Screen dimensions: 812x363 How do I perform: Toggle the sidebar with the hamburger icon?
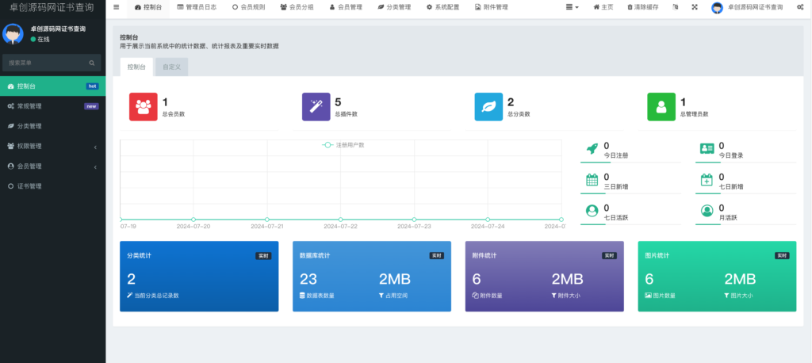coord(116,7)
